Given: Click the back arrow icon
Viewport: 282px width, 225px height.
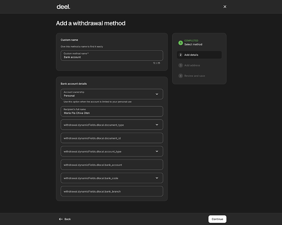Looking at the screenshot, I should pos(61,219).
